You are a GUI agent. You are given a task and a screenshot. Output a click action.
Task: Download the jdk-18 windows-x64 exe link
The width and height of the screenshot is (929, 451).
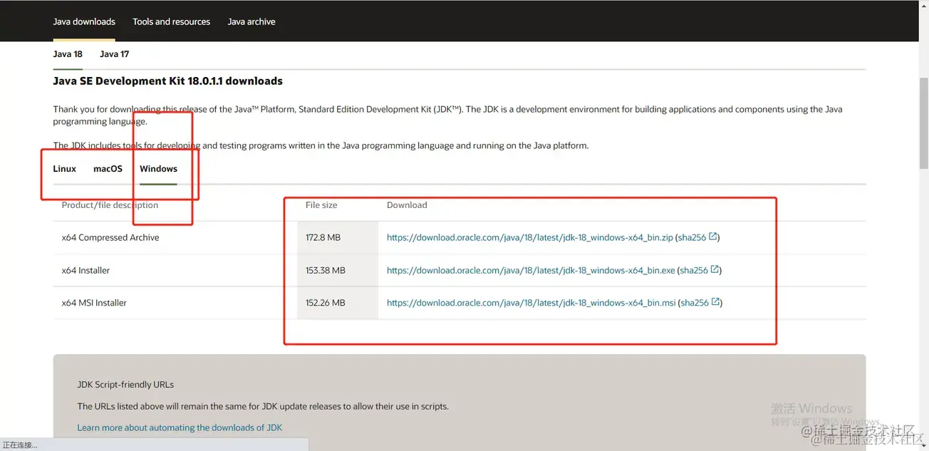pyautogui.click(x=531, y=271)
